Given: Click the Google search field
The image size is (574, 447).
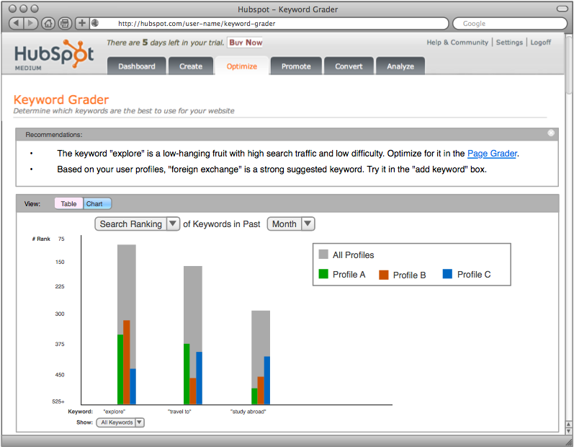Looking at the screenshot, I should [510, 24].
